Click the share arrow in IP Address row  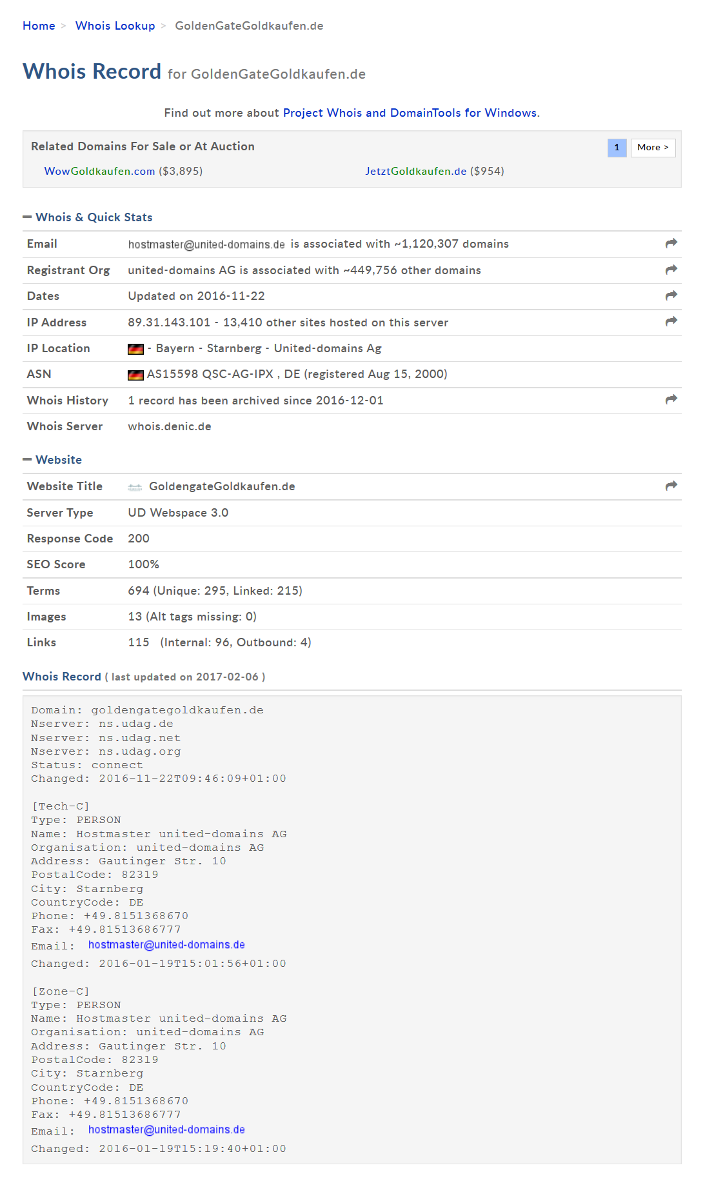671,321
